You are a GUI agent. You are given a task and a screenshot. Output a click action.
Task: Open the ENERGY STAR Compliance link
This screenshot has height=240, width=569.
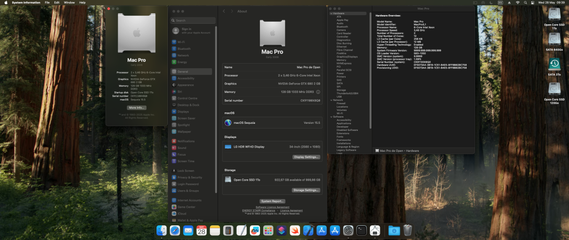(258, 210)
